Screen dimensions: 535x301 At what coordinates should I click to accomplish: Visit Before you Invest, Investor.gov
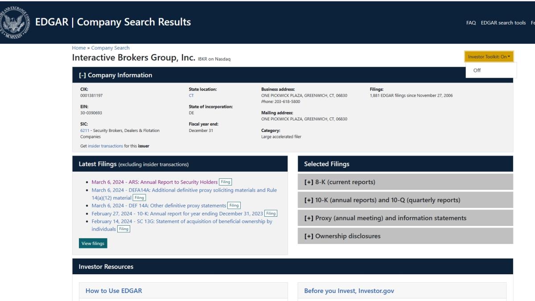coord(349,290)
